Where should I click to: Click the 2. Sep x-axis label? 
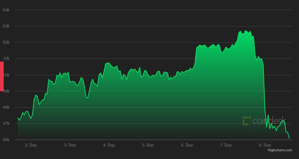click(x=31, y=145)
